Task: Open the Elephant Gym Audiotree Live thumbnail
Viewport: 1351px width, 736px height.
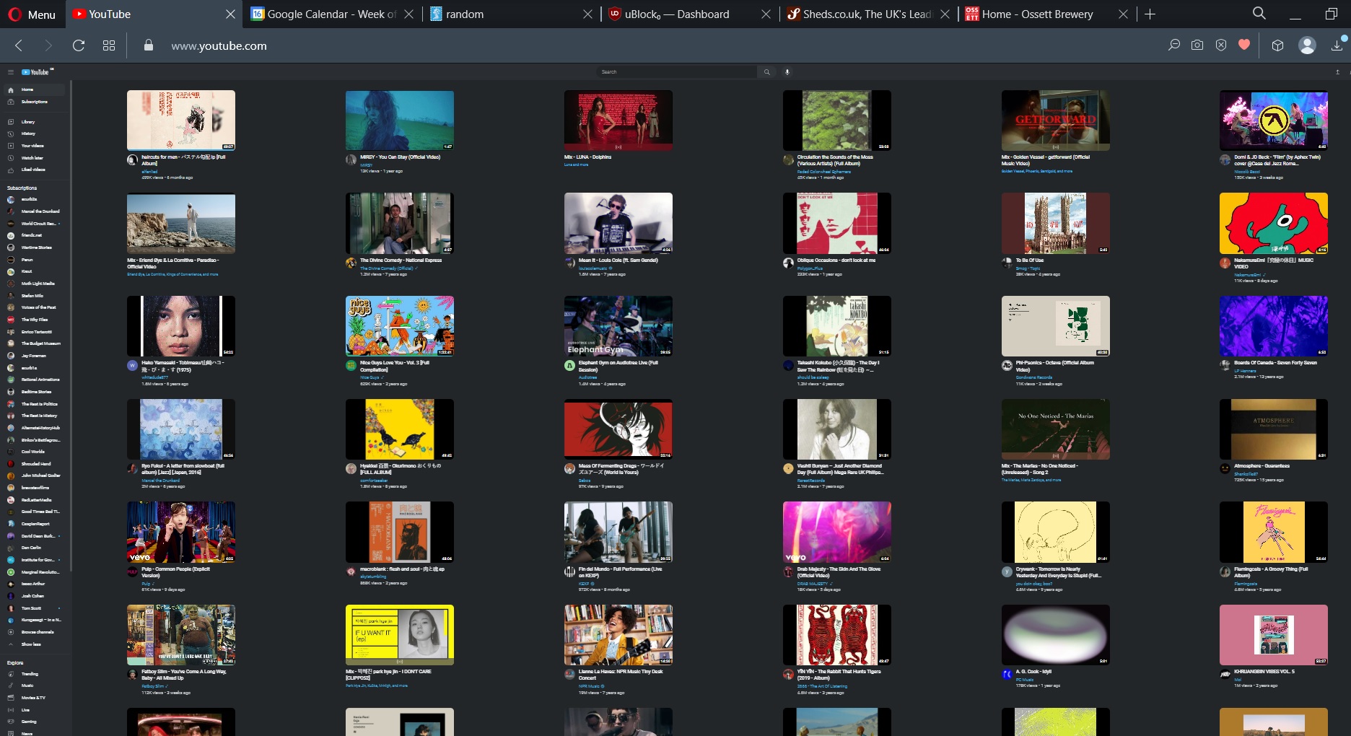Action: coord(618,326)
